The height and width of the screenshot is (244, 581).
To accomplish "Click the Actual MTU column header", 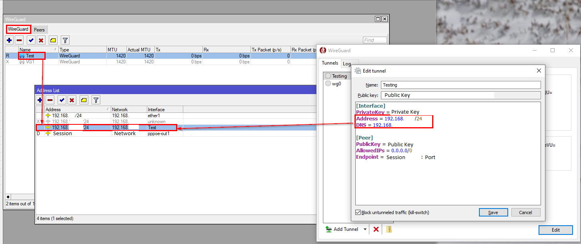I will pyautogui.click(x=140, y=50).
